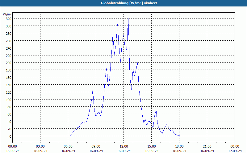Click the curve's morning peak near 125 W/m²
247x154 pixels.
coord(93,91)
